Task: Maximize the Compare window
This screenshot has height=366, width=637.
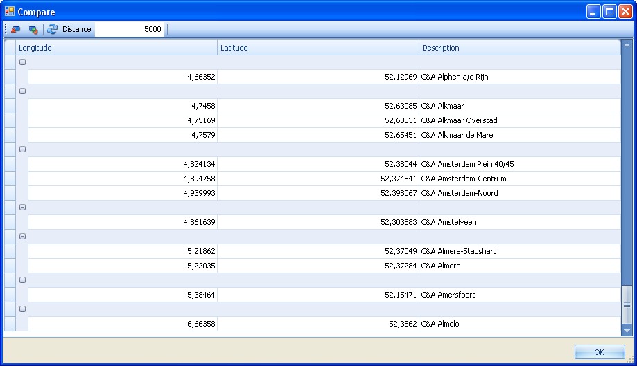Action: (x=609, y=11)
